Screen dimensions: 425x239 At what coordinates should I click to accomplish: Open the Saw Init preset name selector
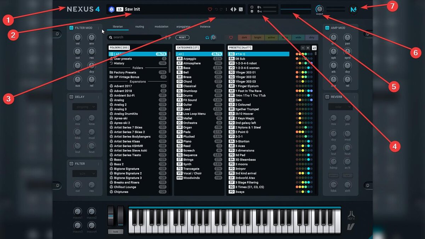132,9
